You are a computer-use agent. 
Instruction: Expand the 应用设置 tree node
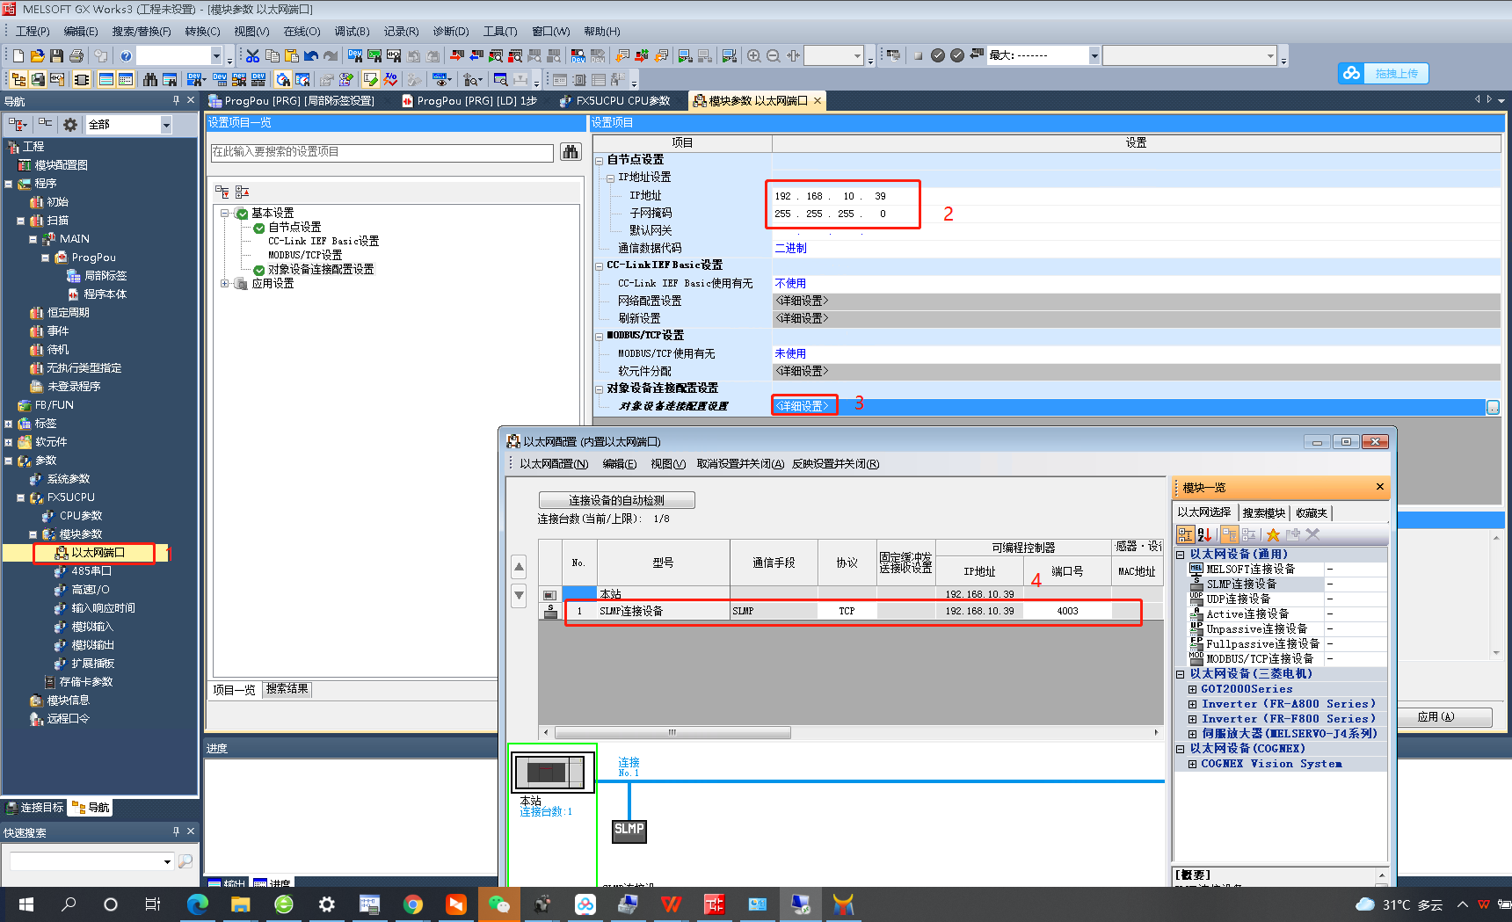pyautogui.click(x=225, y=284)
